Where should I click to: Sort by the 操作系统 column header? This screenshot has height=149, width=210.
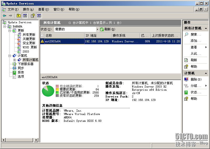coord(126,36)
